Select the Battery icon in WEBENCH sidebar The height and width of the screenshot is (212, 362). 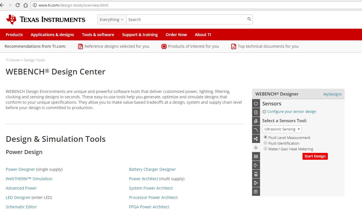256,174
